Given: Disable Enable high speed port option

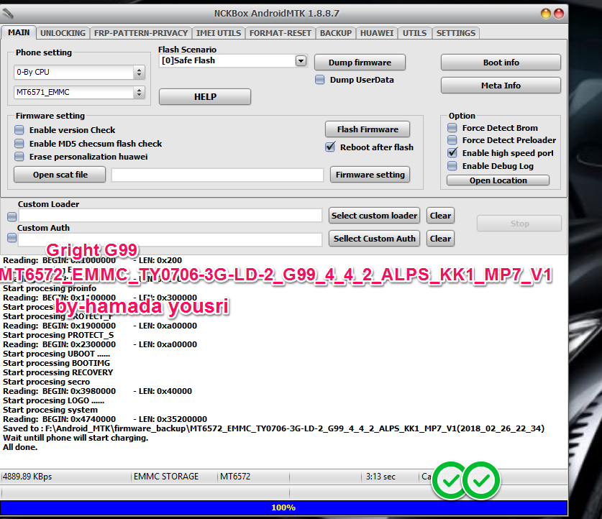Looking at the screenshot, I should pyautogui.click(x=452, y=152).
